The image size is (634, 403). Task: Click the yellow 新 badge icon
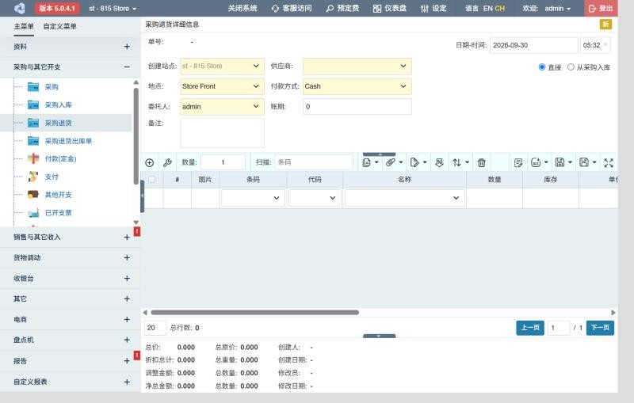tap(605, 25)
